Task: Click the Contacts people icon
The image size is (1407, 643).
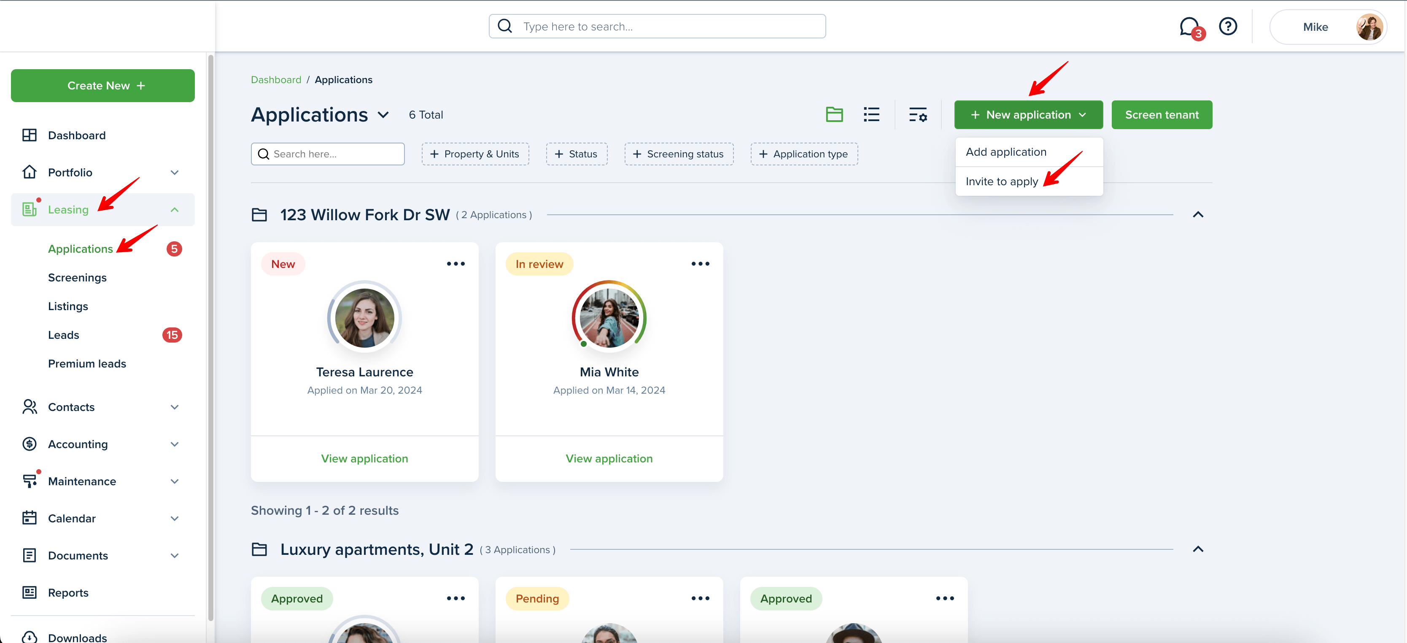Action: (30, 407)
